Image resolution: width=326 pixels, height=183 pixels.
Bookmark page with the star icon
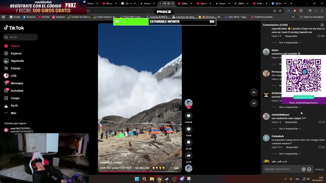click(x=280, y=11)
